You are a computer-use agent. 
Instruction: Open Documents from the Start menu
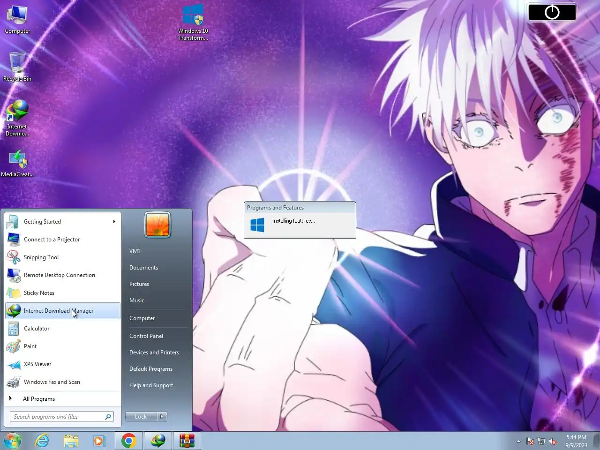point(157,268)
